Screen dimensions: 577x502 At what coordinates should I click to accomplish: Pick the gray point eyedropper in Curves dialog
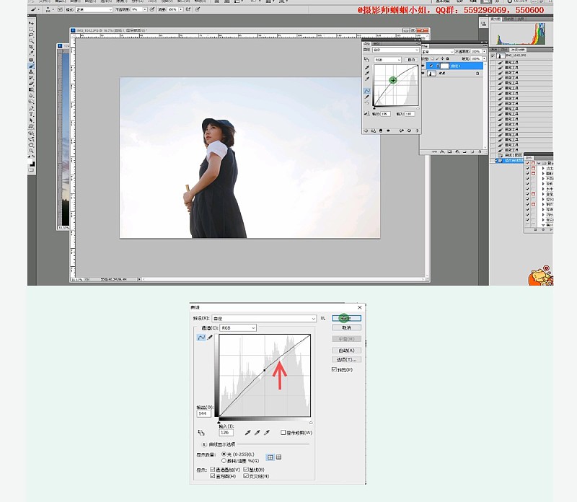[257, 433]
